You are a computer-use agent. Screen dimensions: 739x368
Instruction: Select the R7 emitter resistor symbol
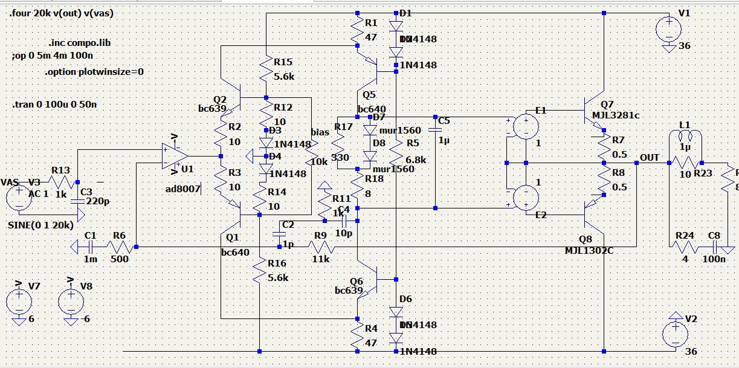604,147
